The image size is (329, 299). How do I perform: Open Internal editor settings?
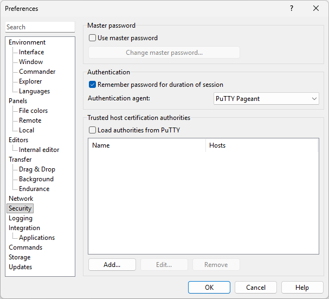[39, 150]
